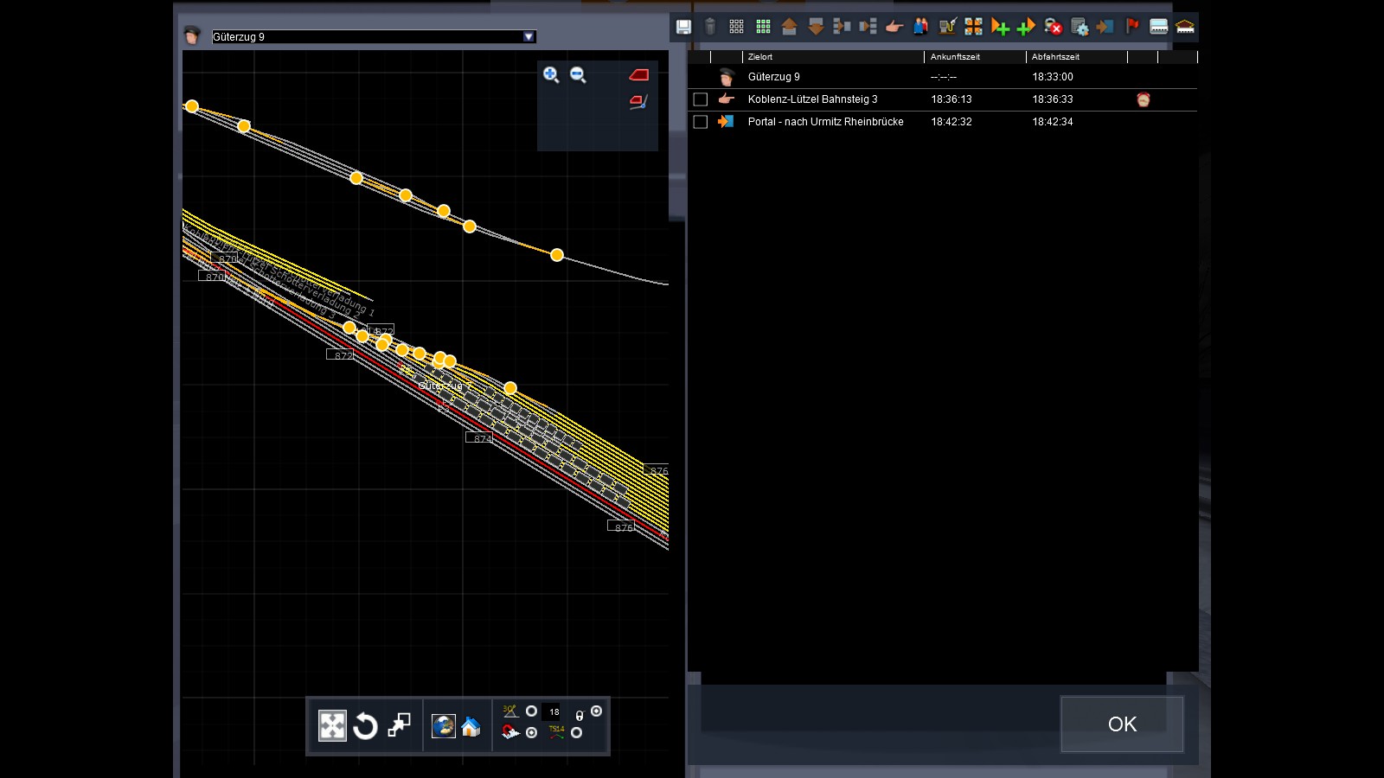The height and width of the screenshot is (778, 1384).
Task: Open the Güterzug 9 train dropdown
Action: click(529, 37)
